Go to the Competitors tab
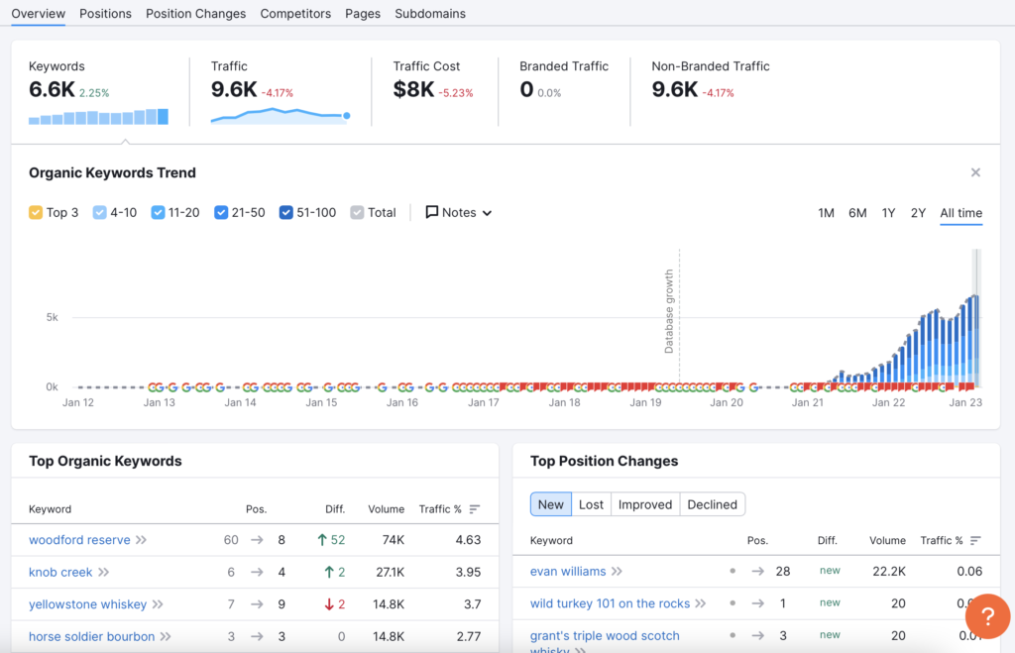The width and height of the screenshot is (1015, 653). coord(295,14)
